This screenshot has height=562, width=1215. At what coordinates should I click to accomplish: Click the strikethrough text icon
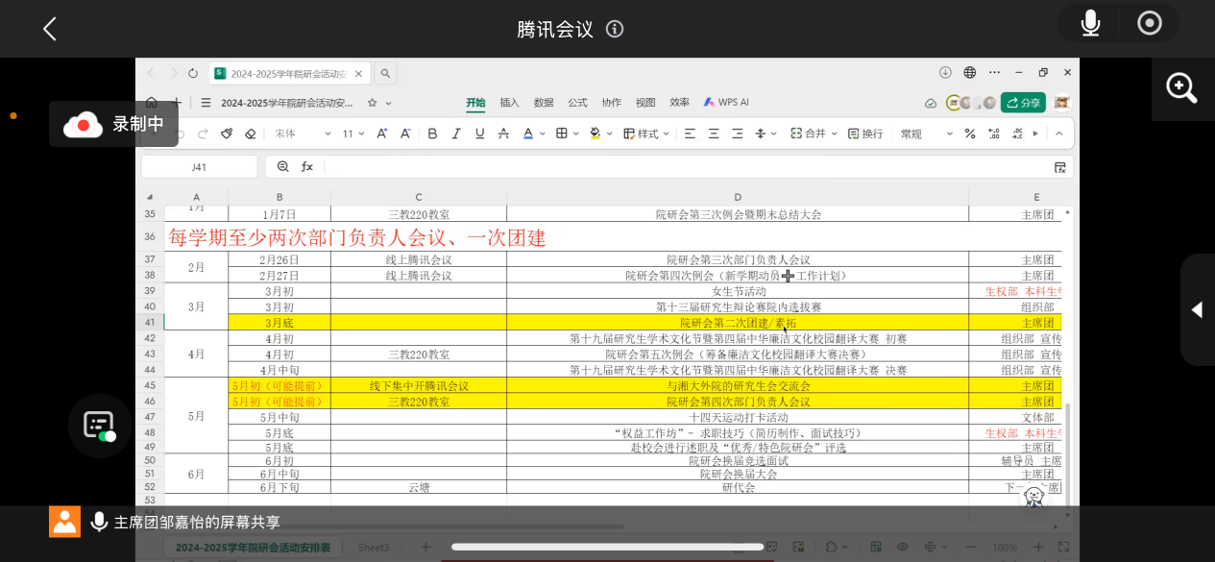(x=503, y=134)
